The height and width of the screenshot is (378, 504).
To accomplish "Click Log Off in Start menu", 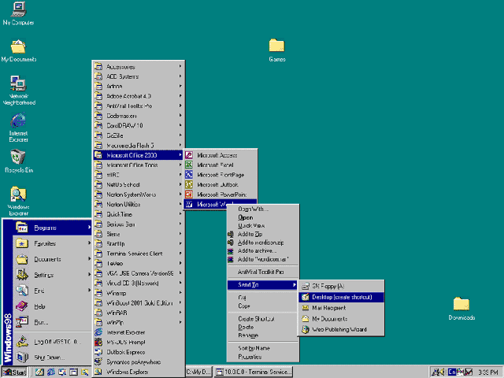I will (52, 341).
